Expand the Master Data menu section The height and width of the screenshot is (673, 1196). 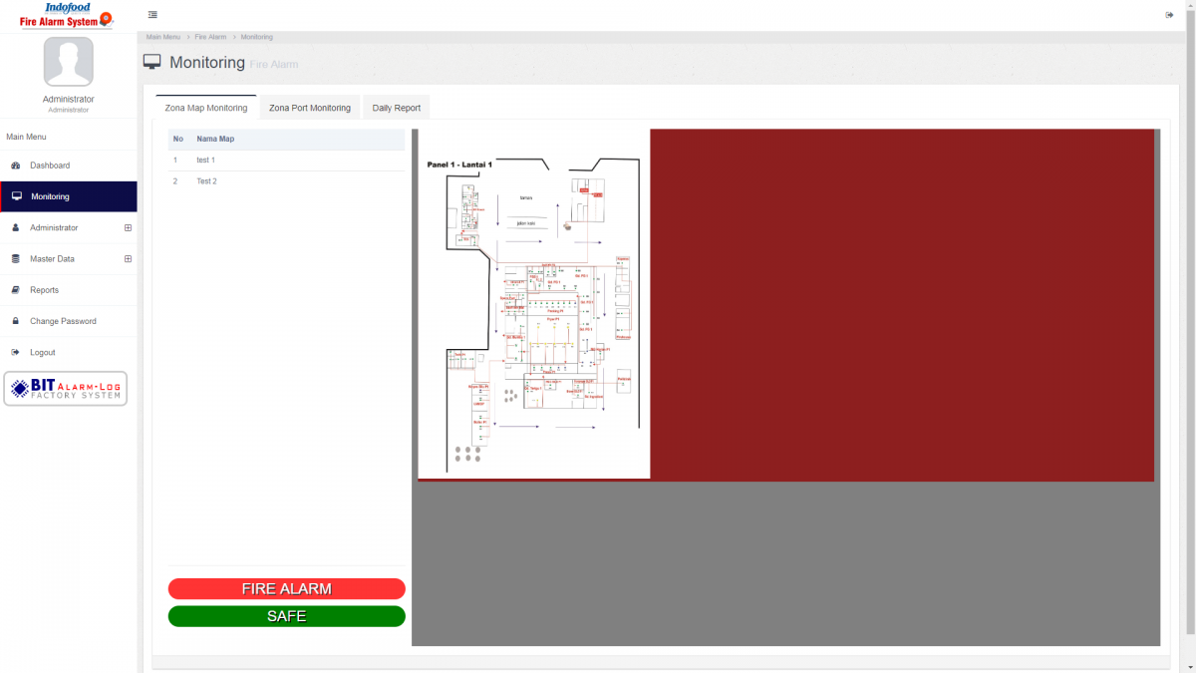tap(128, 258)
